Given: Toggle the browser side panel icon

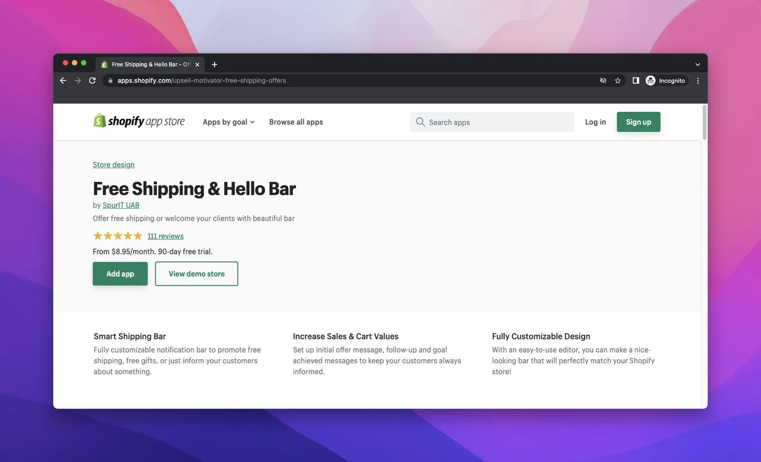Looking at the screenshot, I should click(636, 80).
